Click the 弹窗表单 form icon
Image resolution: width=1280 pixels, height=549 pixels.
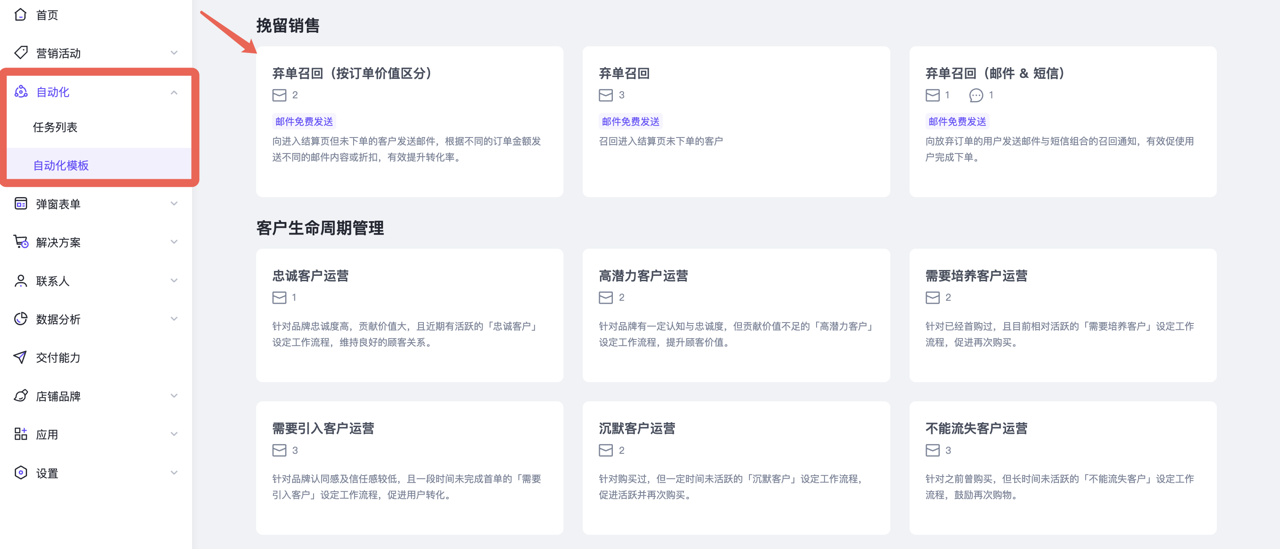pos(20,204)
